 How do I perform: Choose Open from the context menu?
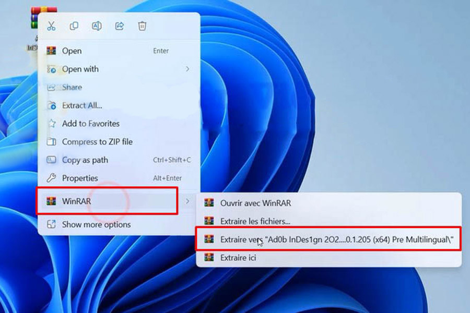pyautogui.click(x=72, y=51)
